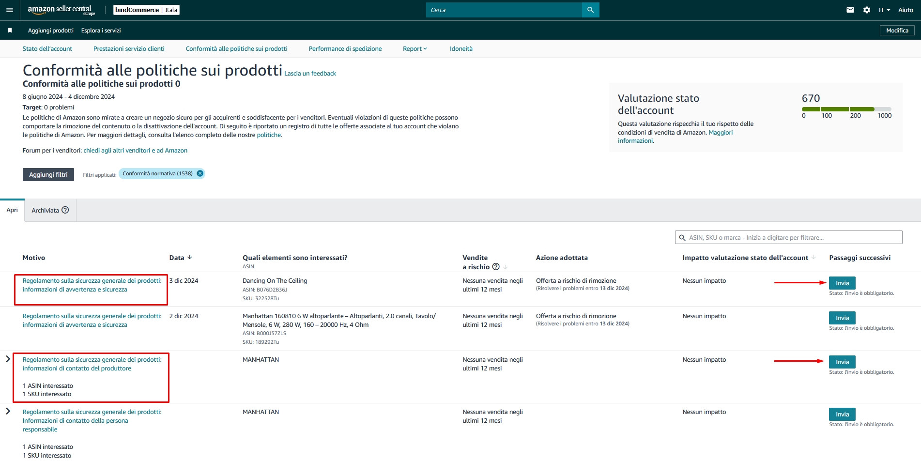Expand the Report menu
Screen dimensions: 921x461
414,49
